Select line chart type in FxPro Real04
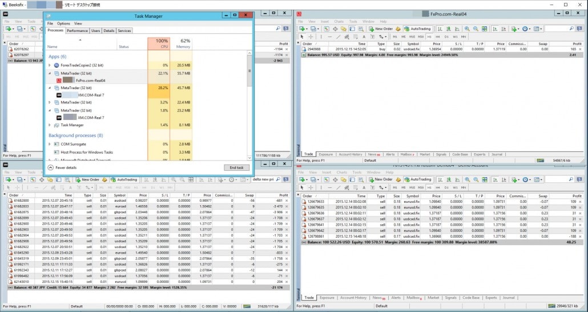588x312 pixels. (x=457, y=29)
